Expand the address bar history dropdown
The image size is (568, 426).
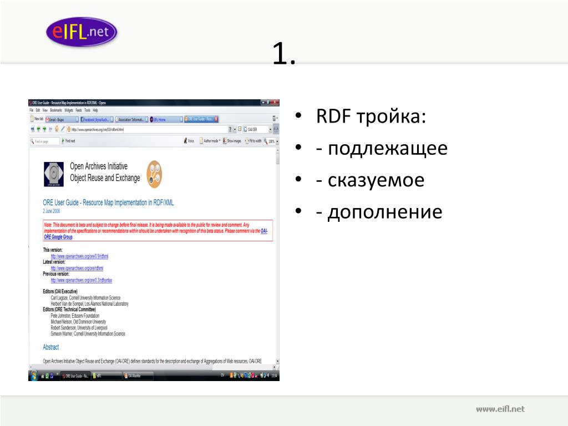[x=235, y=129]
